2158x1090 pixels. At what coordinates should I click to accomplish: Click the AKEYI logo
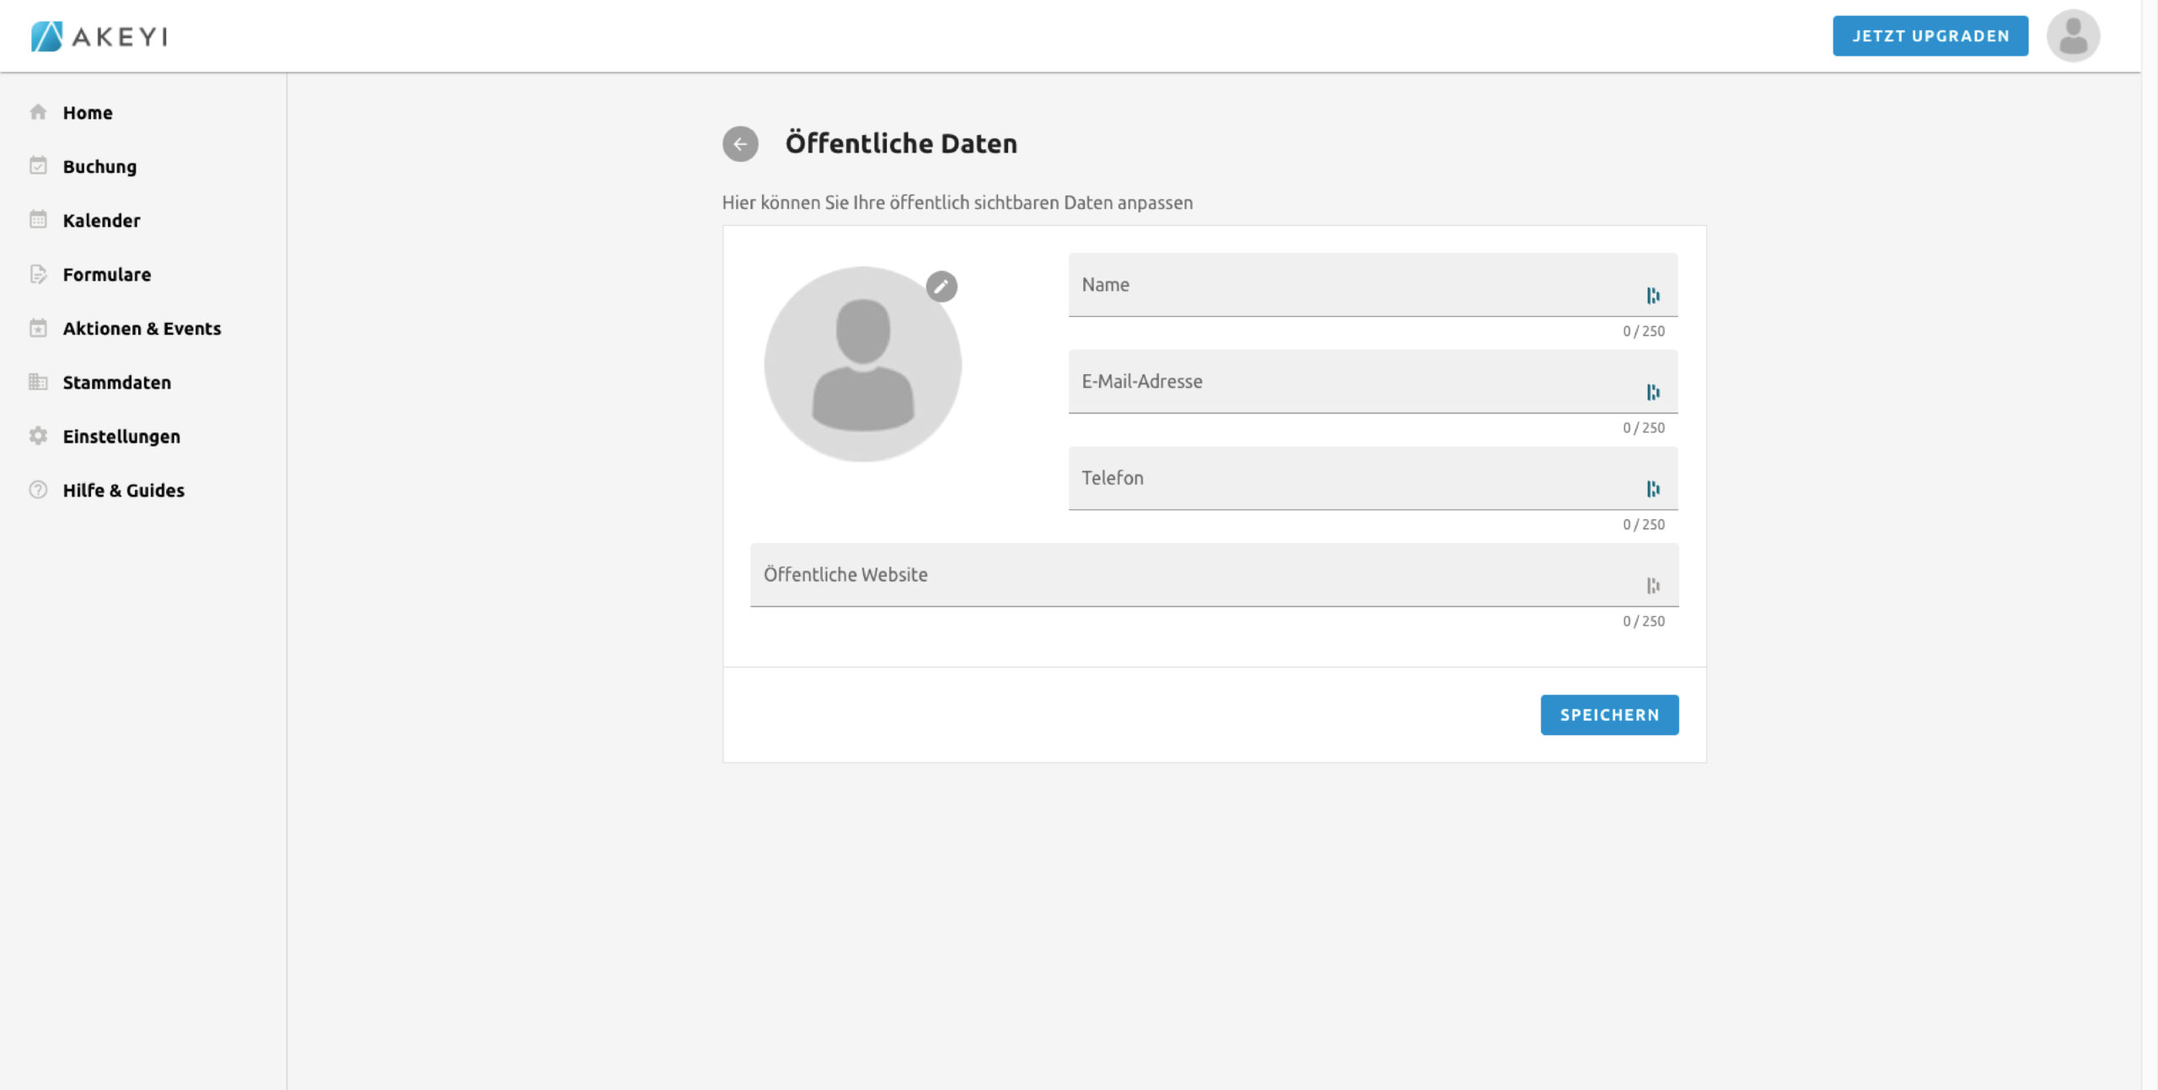tap(99, 36)
